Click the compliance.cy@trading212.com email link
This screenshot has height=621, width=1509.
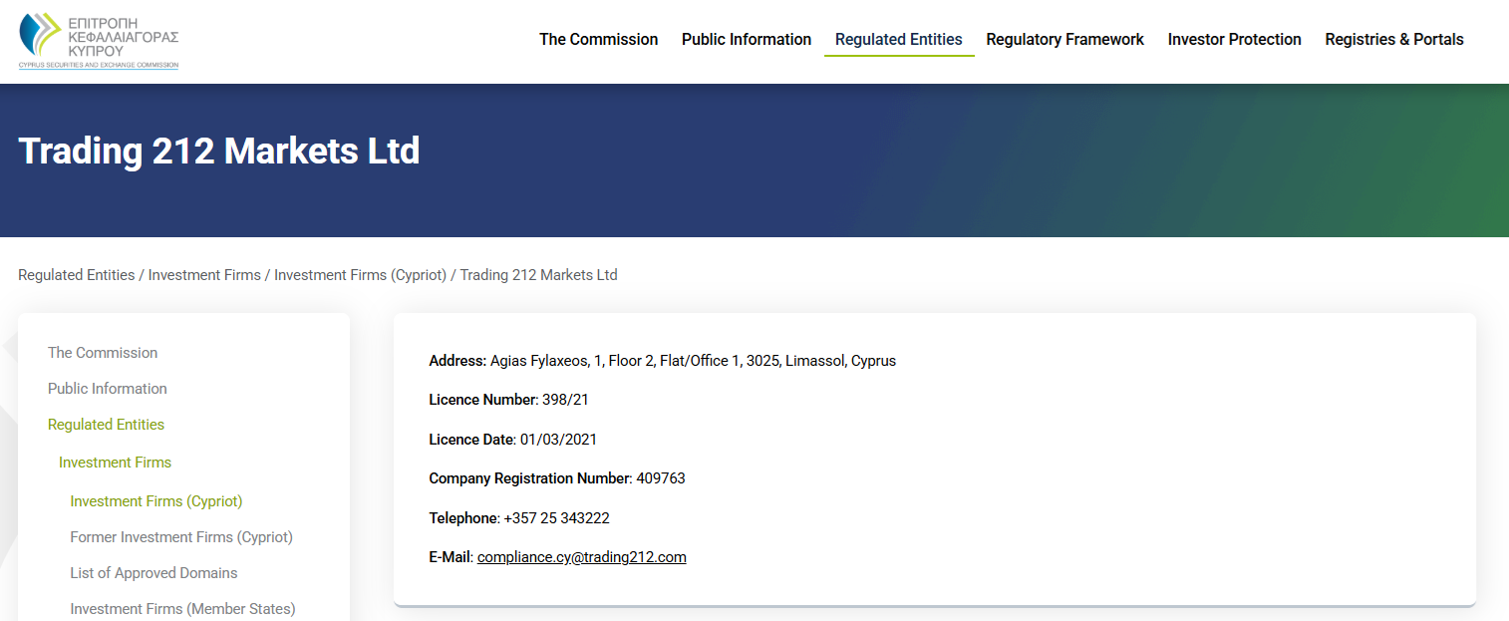click(582, 557)
